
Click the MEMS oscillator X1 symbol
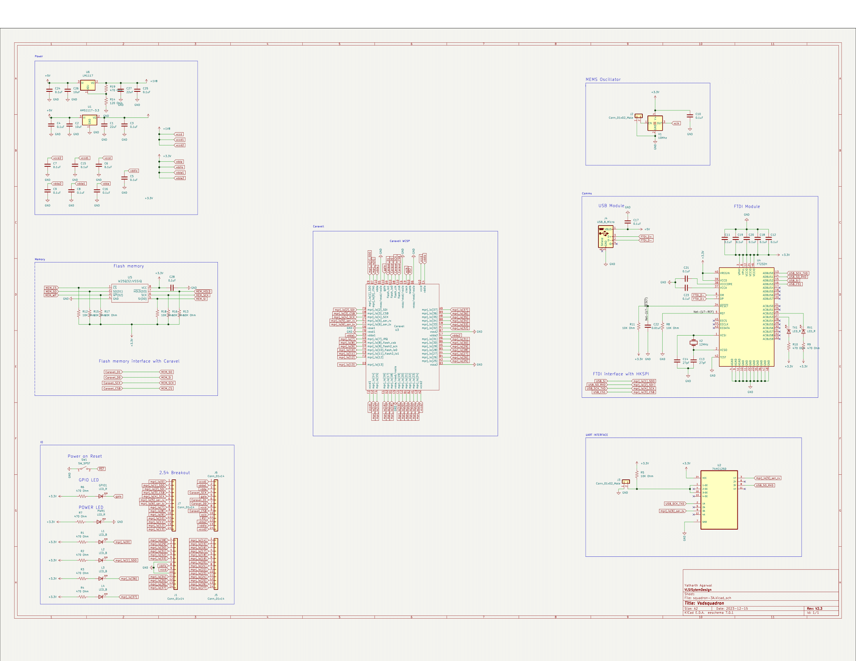click(x=655, y=123)
